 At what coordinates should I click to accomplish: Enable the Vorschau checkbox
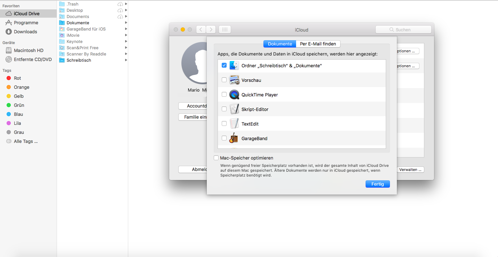(x=224, y=80)
